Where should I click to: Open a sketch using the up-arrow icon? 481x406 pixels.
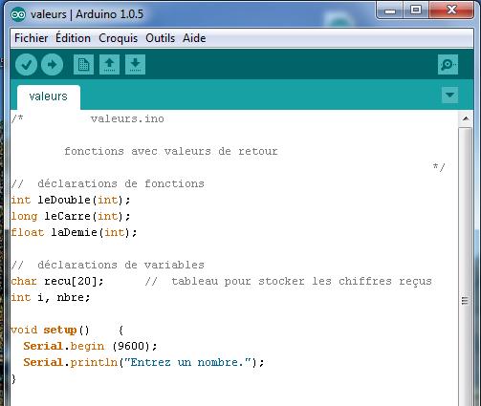point(109,65)
